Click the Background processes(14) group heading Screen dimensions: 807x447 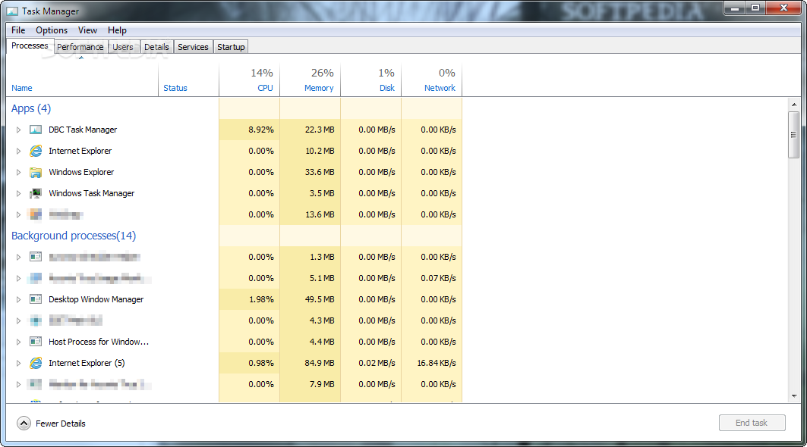coord(74,236)
